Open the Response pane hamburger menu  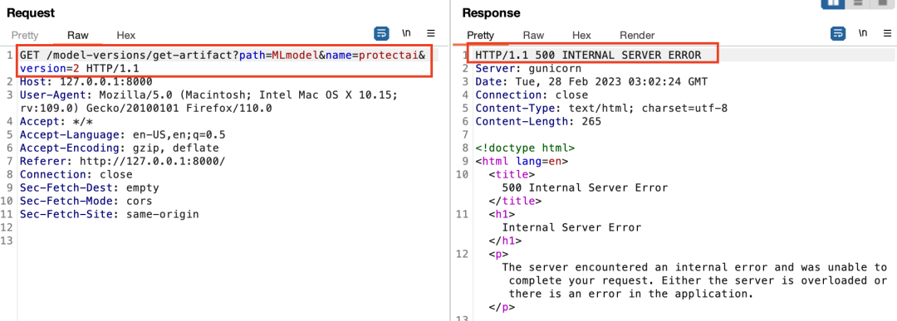click(x=888, y=33)
